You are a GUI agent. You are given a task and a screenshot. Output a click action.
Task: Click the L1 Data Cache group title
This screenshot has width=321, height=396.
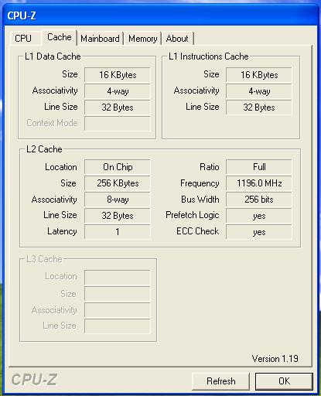tap(53, 56)
